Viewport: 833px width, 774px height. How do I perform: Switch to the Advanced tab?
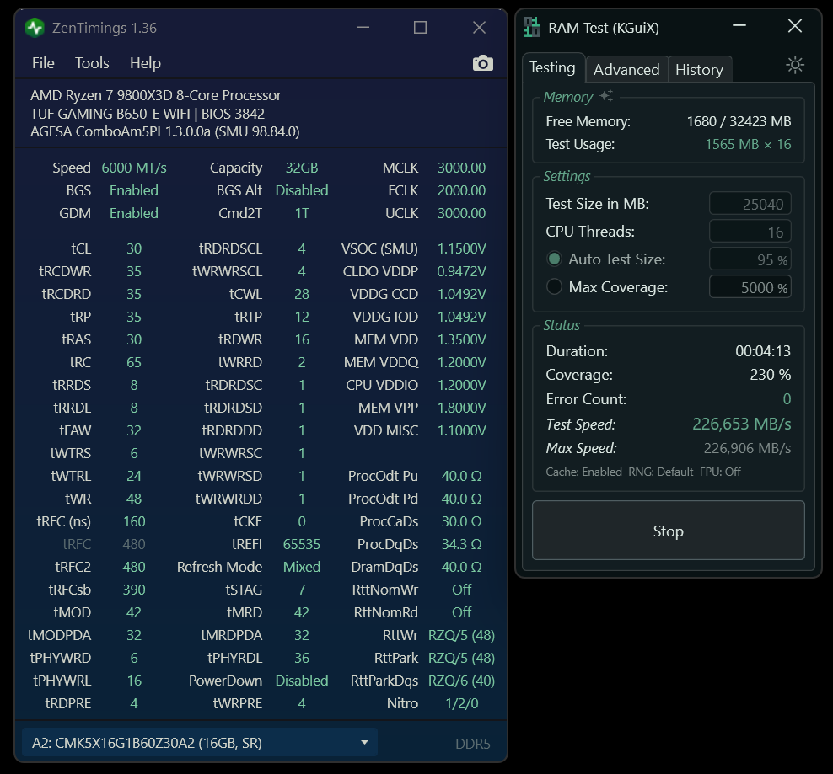626,70
